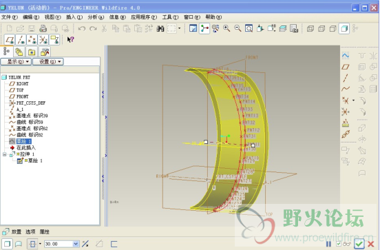Click the Undo arrow icon in toolbar

(82, 29)
